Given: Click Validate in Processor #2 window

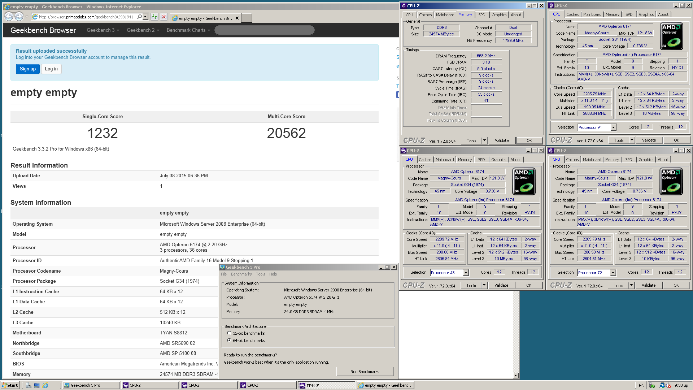Looking at the screenshot, I should [x=649, y=285].
